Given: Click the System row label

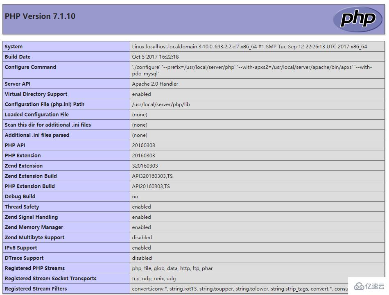Looking at the screenshot, I should coord(14,46).
